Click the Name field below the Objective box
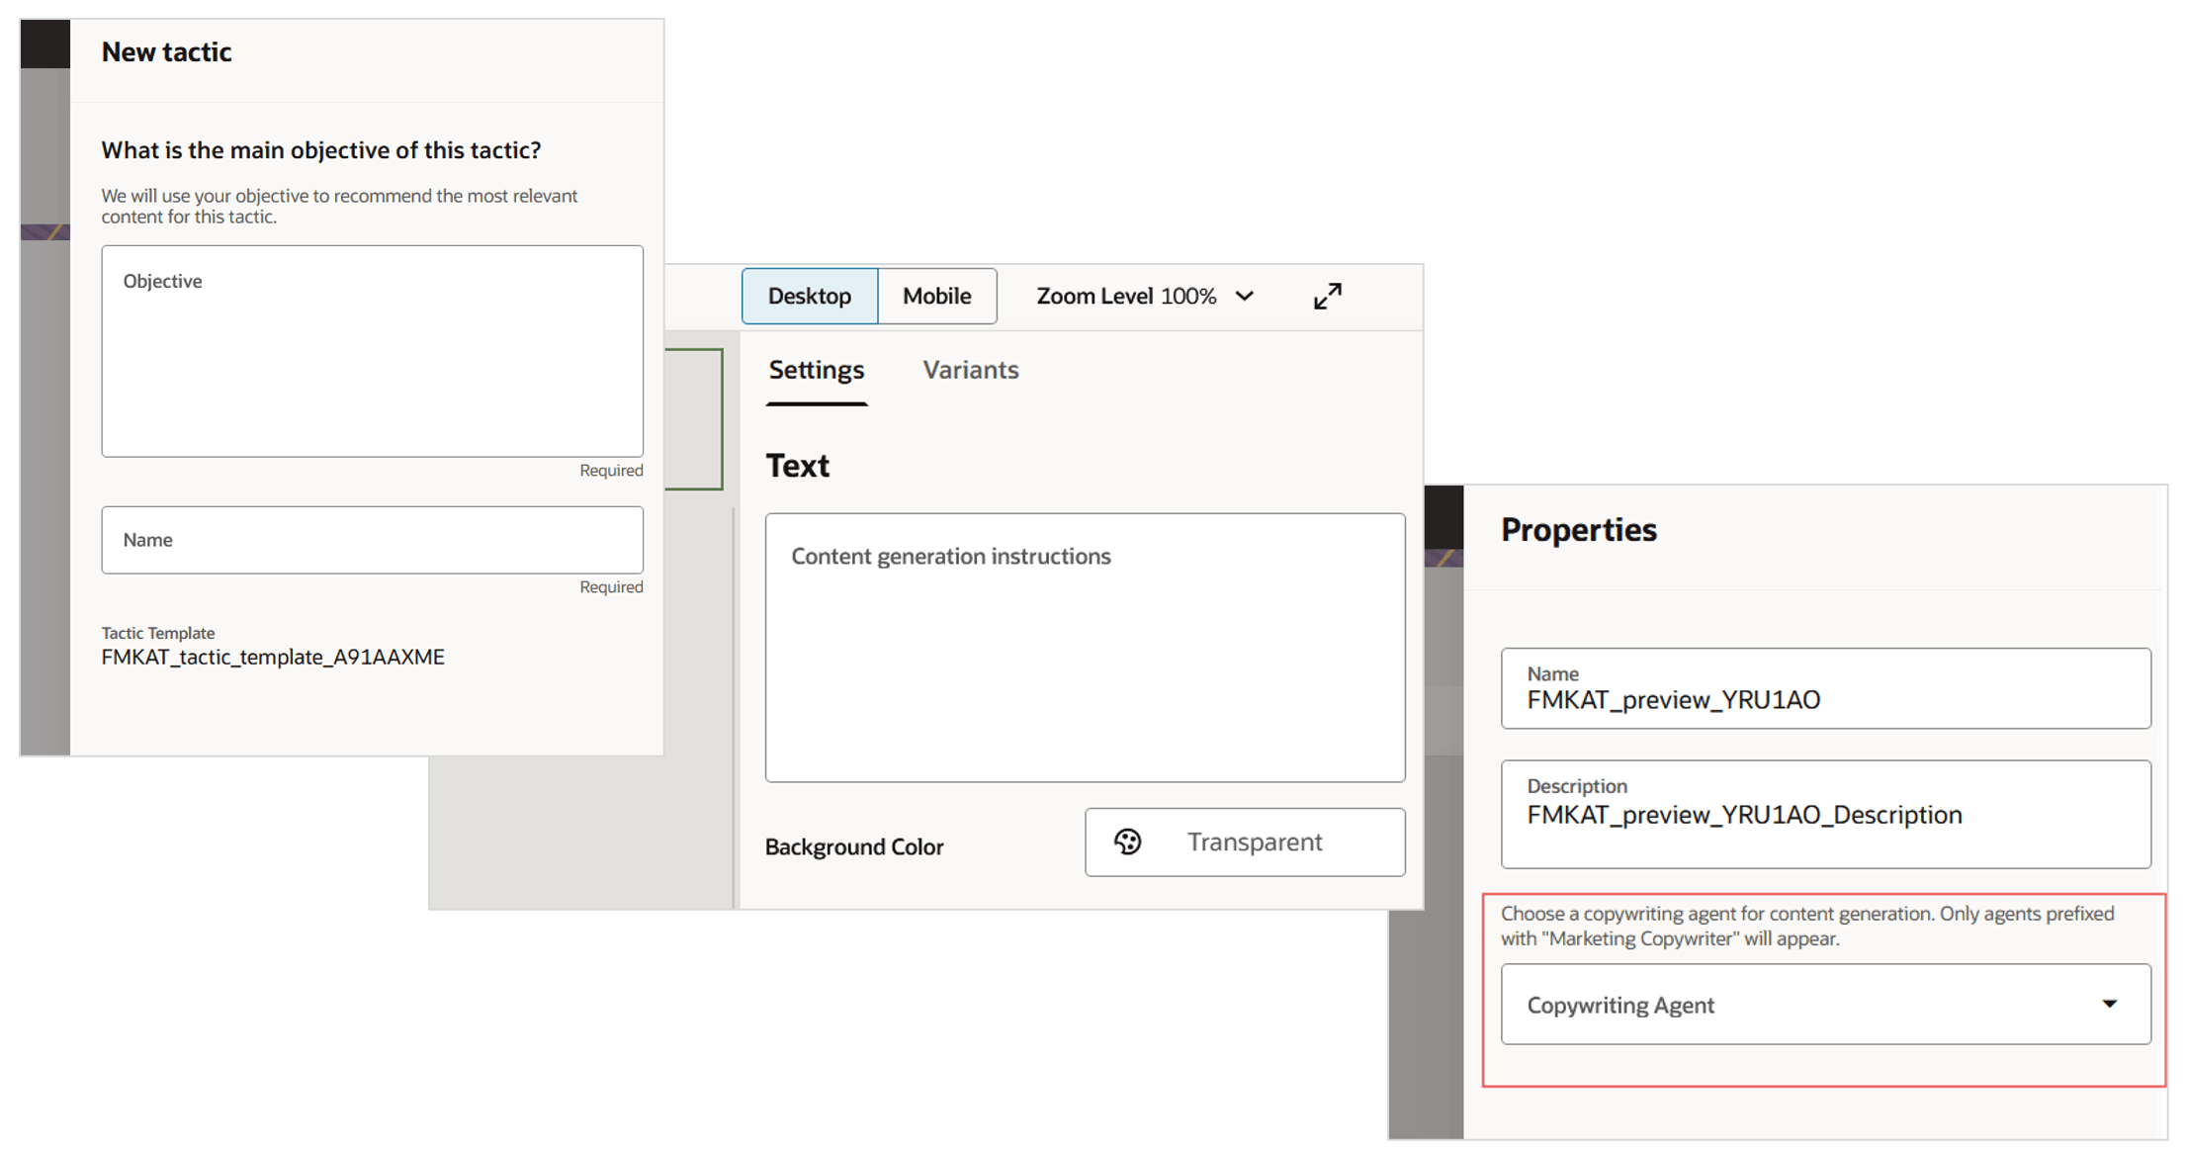The height and width of the screenshot is (1153, 2187). pos(372,540)
